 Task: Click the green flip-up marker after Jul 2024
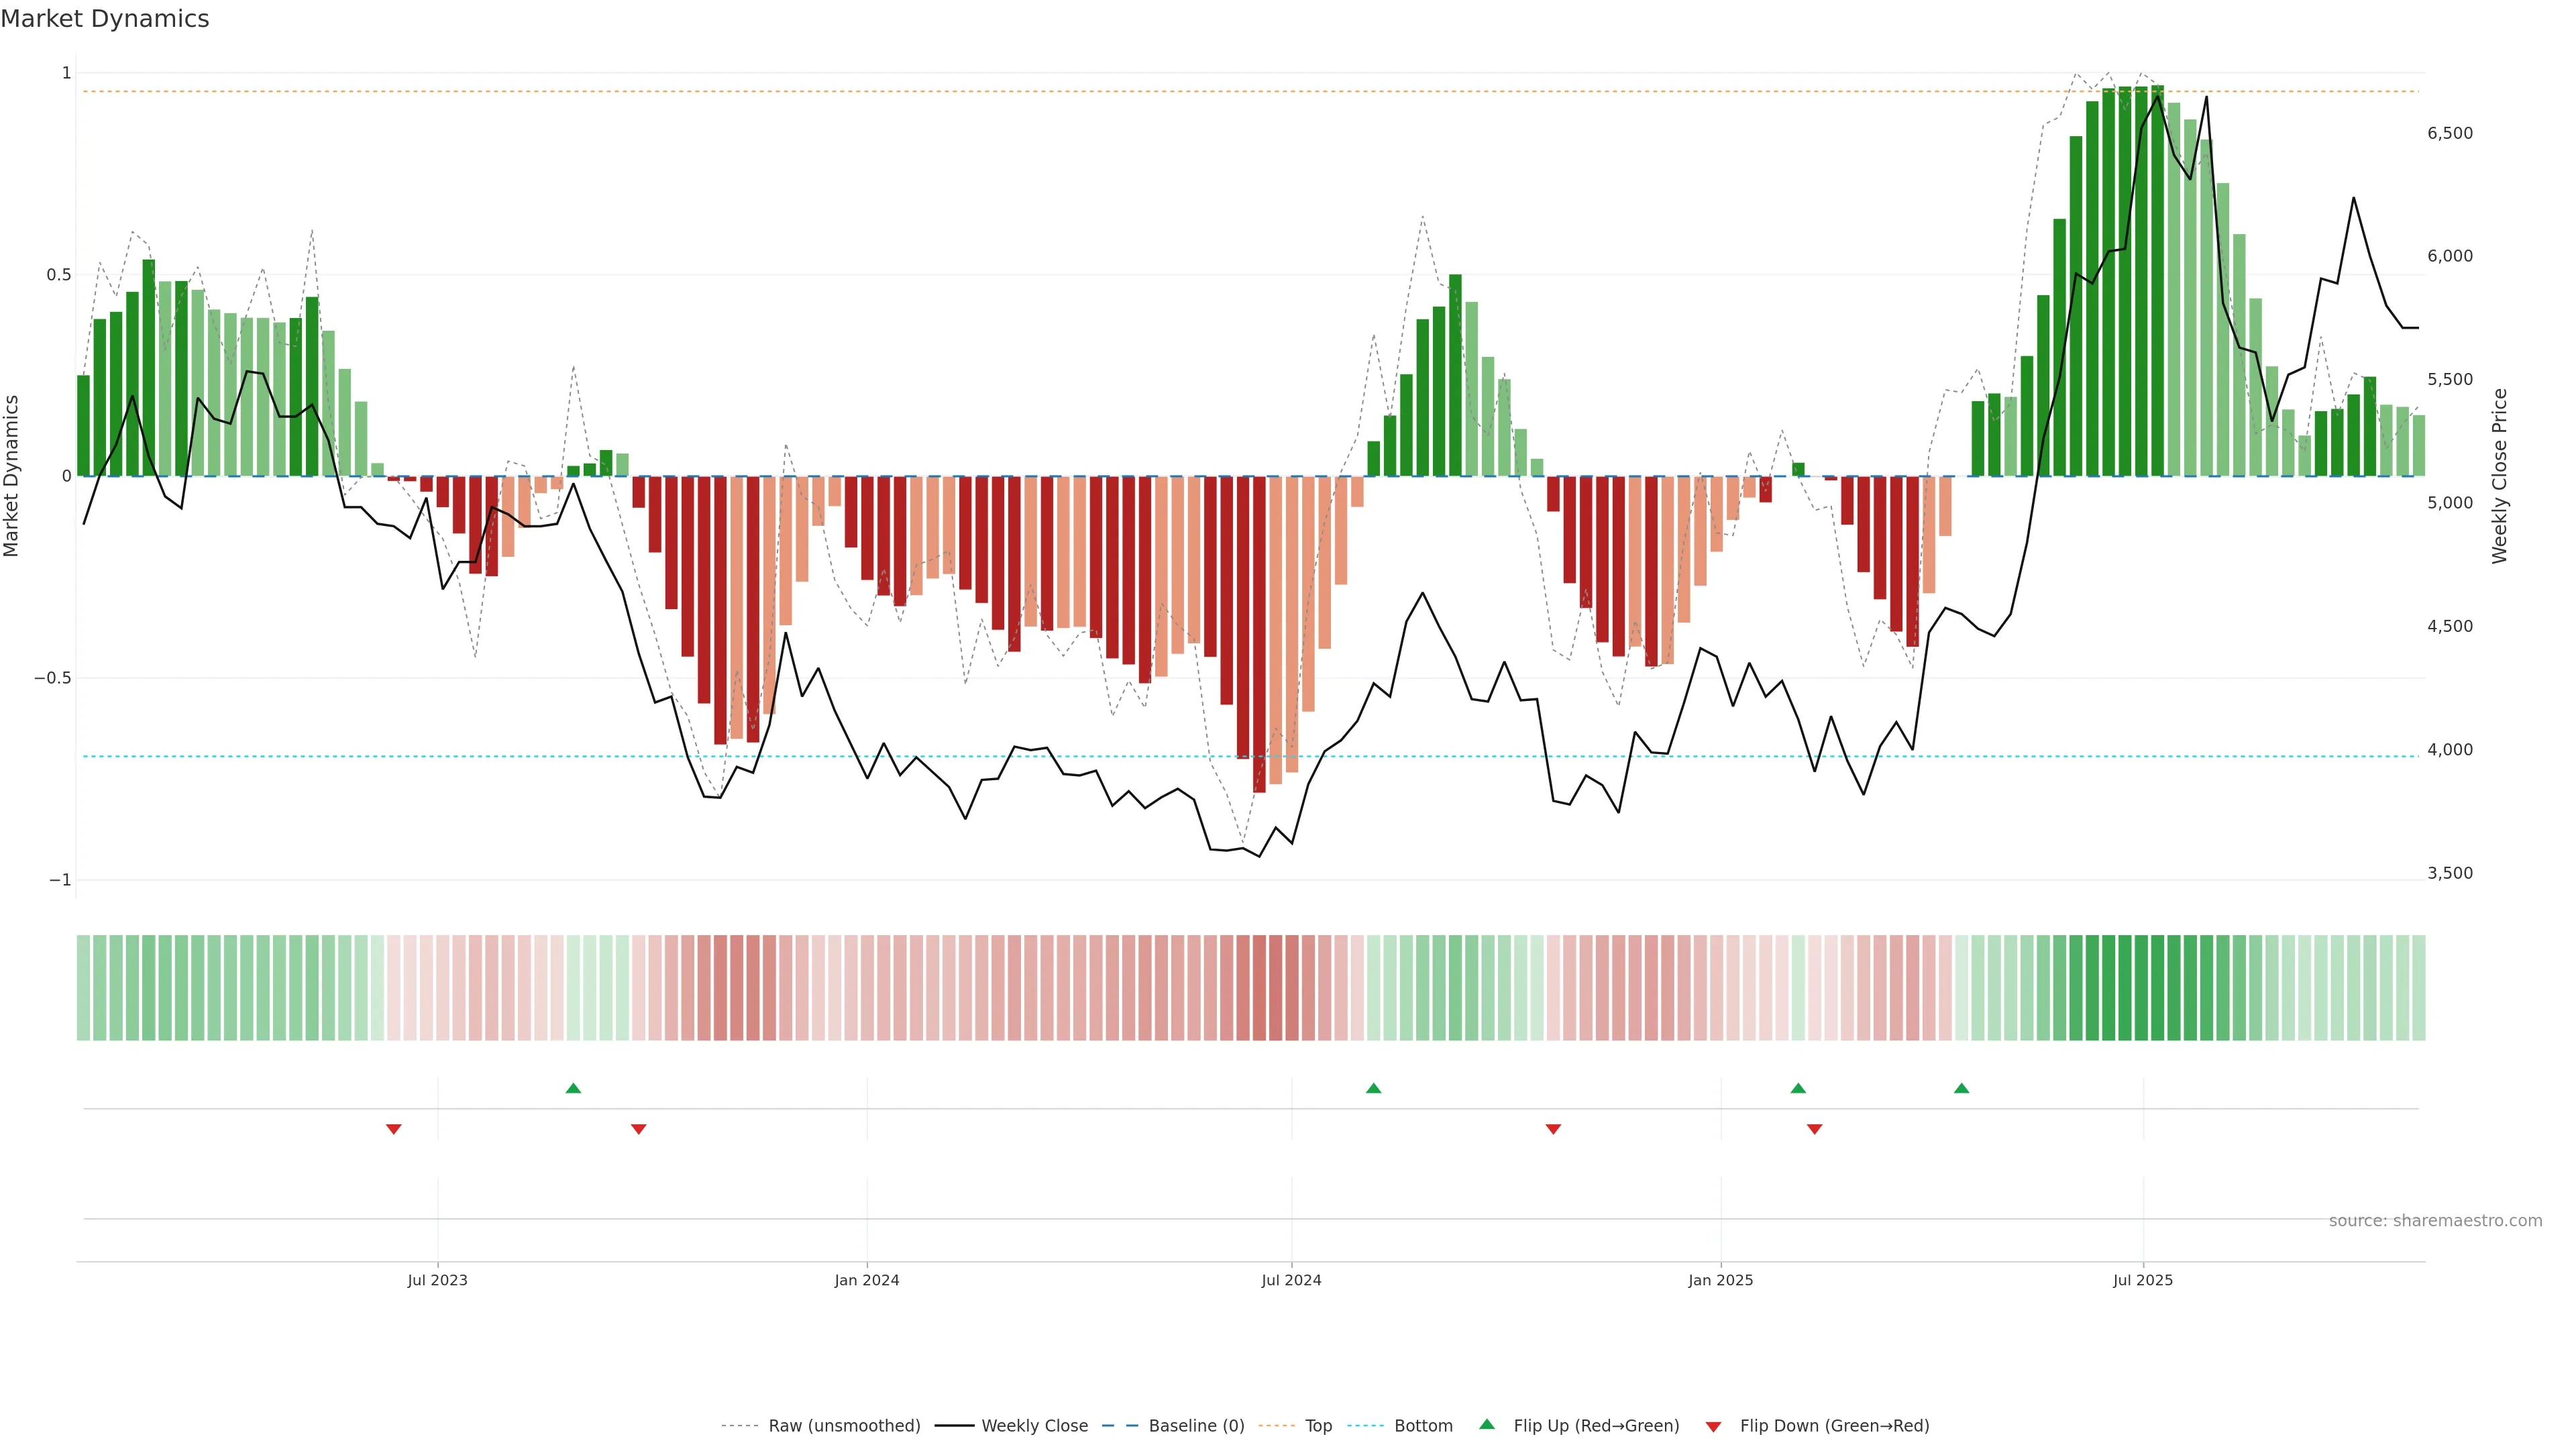click(x=1373, y=1088)
